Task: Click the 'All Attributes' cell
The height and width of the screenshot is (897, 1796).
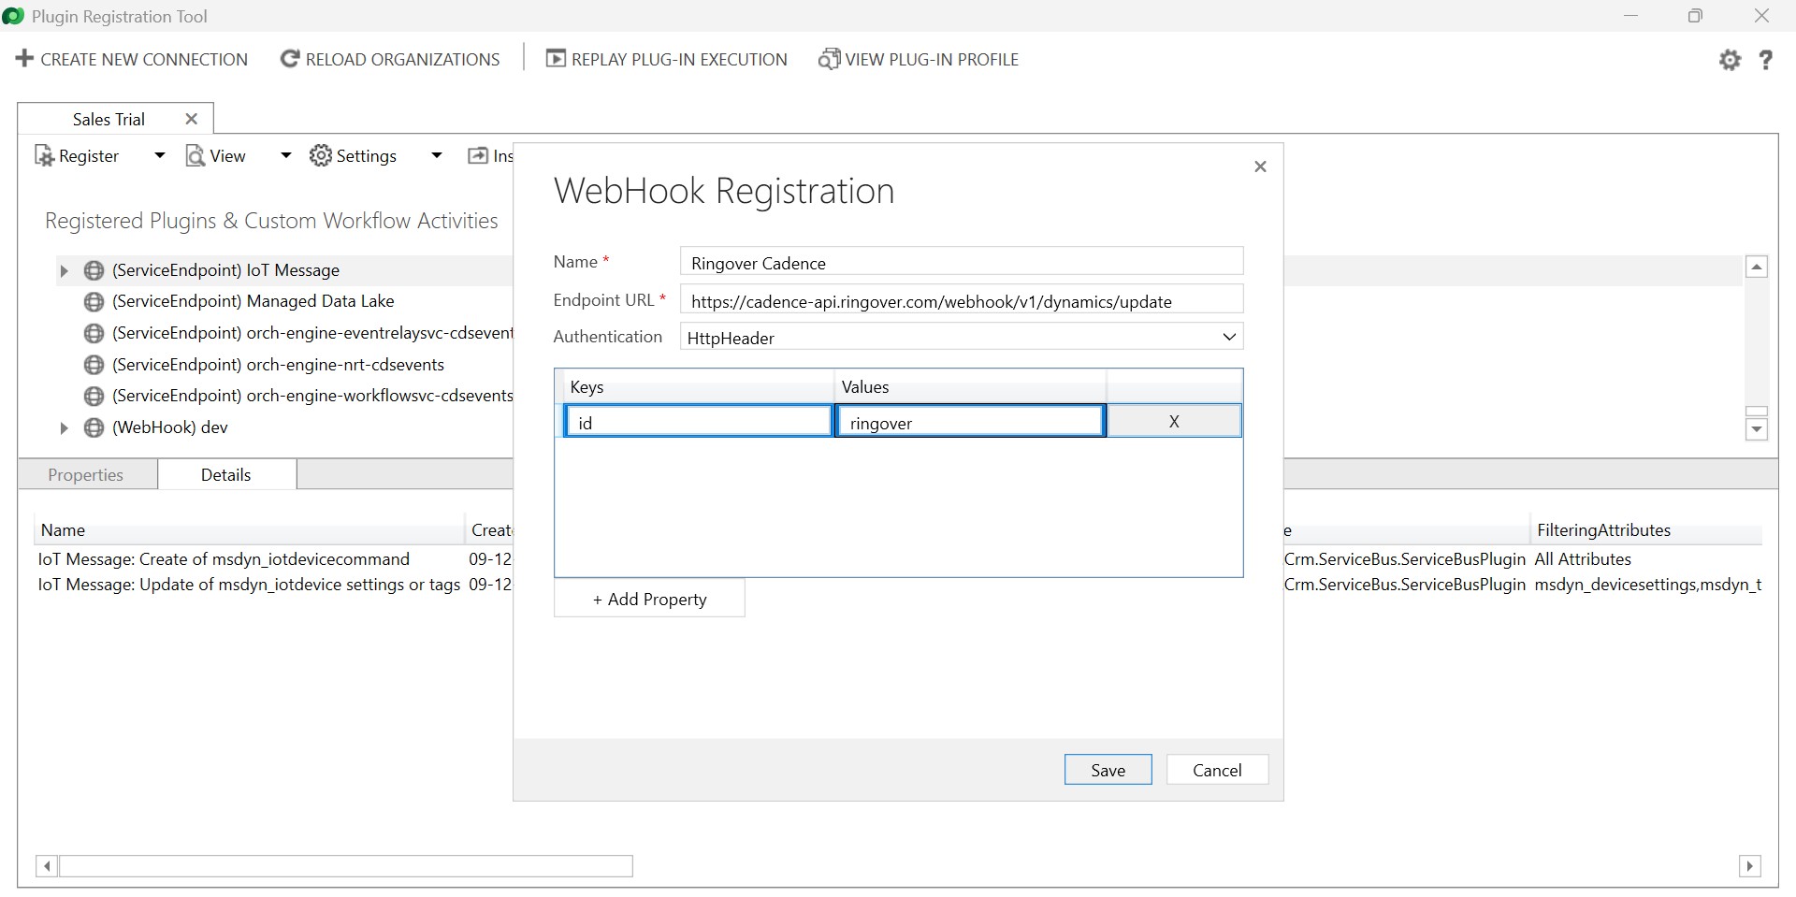Action: click(x=1583, y=559)
